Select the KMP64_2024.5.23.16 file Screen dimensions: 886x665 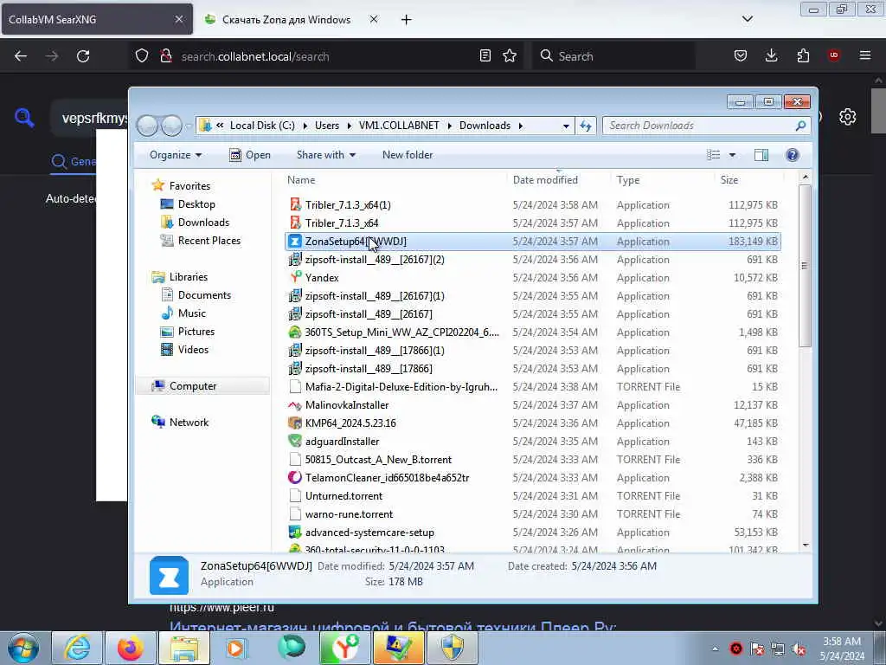(533, 423)
